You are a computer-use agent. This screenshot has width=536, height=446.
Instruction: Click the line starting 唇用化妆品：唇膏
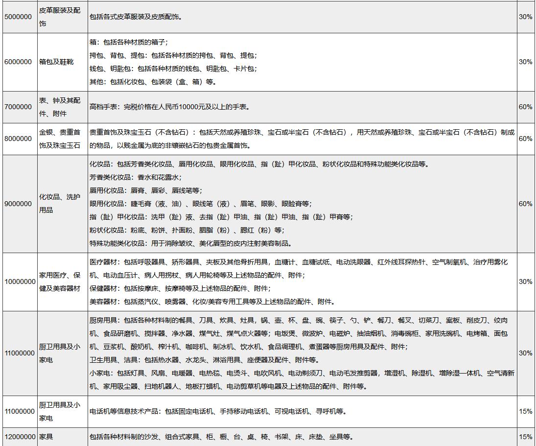point(146,190)
